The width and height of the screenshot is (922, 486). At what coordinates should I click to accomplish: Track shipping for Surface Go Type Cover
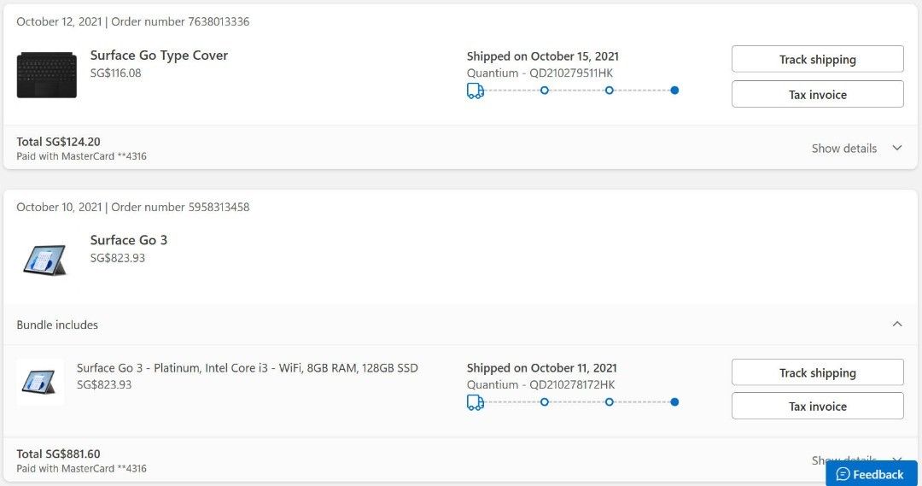(x=817, y=59)
